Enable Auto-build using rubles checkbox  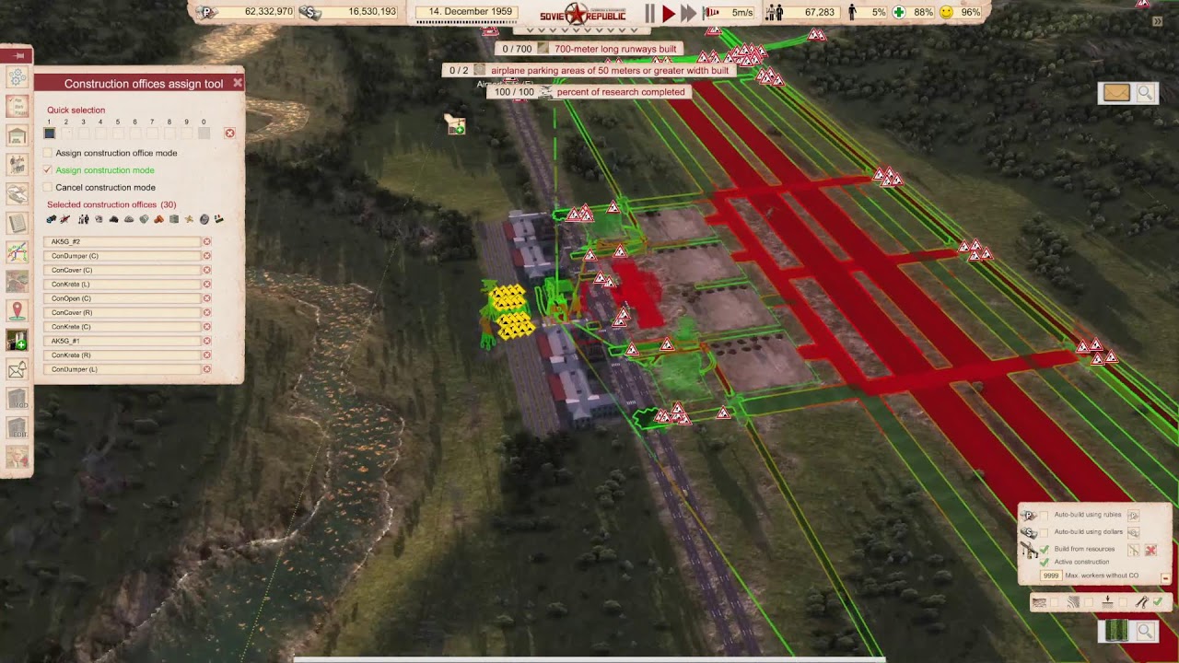tap(1045, 515)
